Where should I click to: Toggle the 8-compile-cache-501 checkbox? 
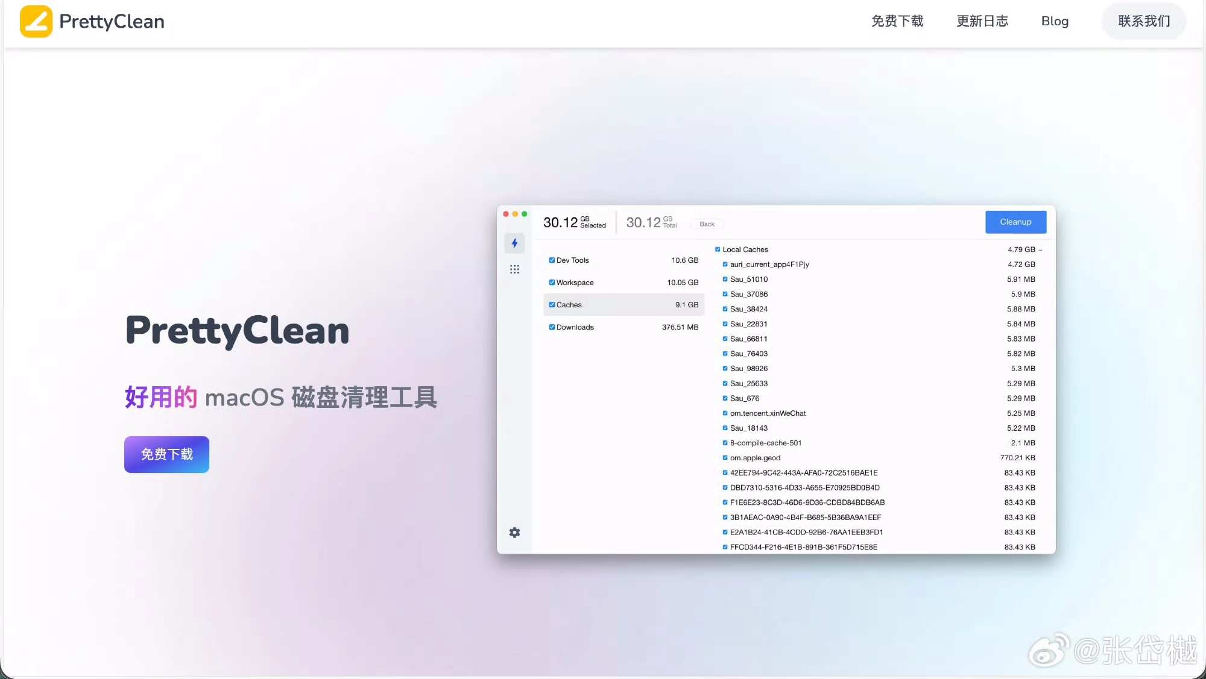tap(725, 443)
